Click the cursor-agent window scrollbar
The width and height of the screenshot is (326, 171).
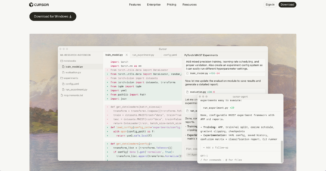pyautogui.click(x=282, y=151)
